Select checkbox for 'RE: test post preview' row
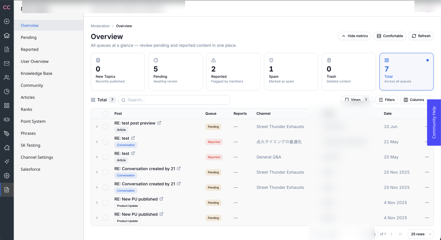Screen dimensions: 441x240 point(105,126)
